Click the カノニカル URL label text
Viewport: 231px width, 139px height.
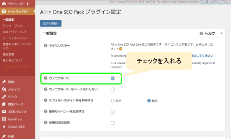tap(60, 78)
